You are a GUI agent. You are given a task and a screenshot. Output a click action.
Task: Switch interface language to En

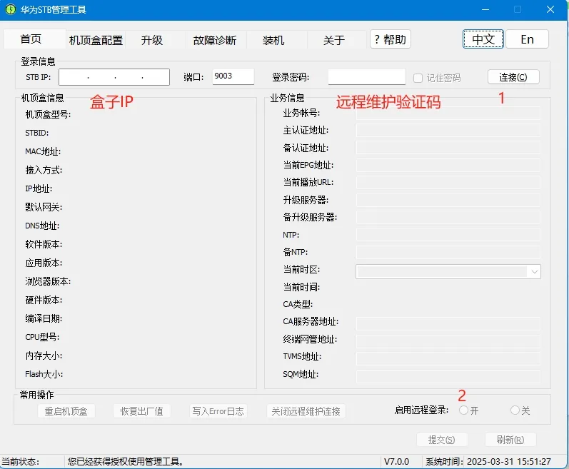pyautogui.click(x=527, y=39)
